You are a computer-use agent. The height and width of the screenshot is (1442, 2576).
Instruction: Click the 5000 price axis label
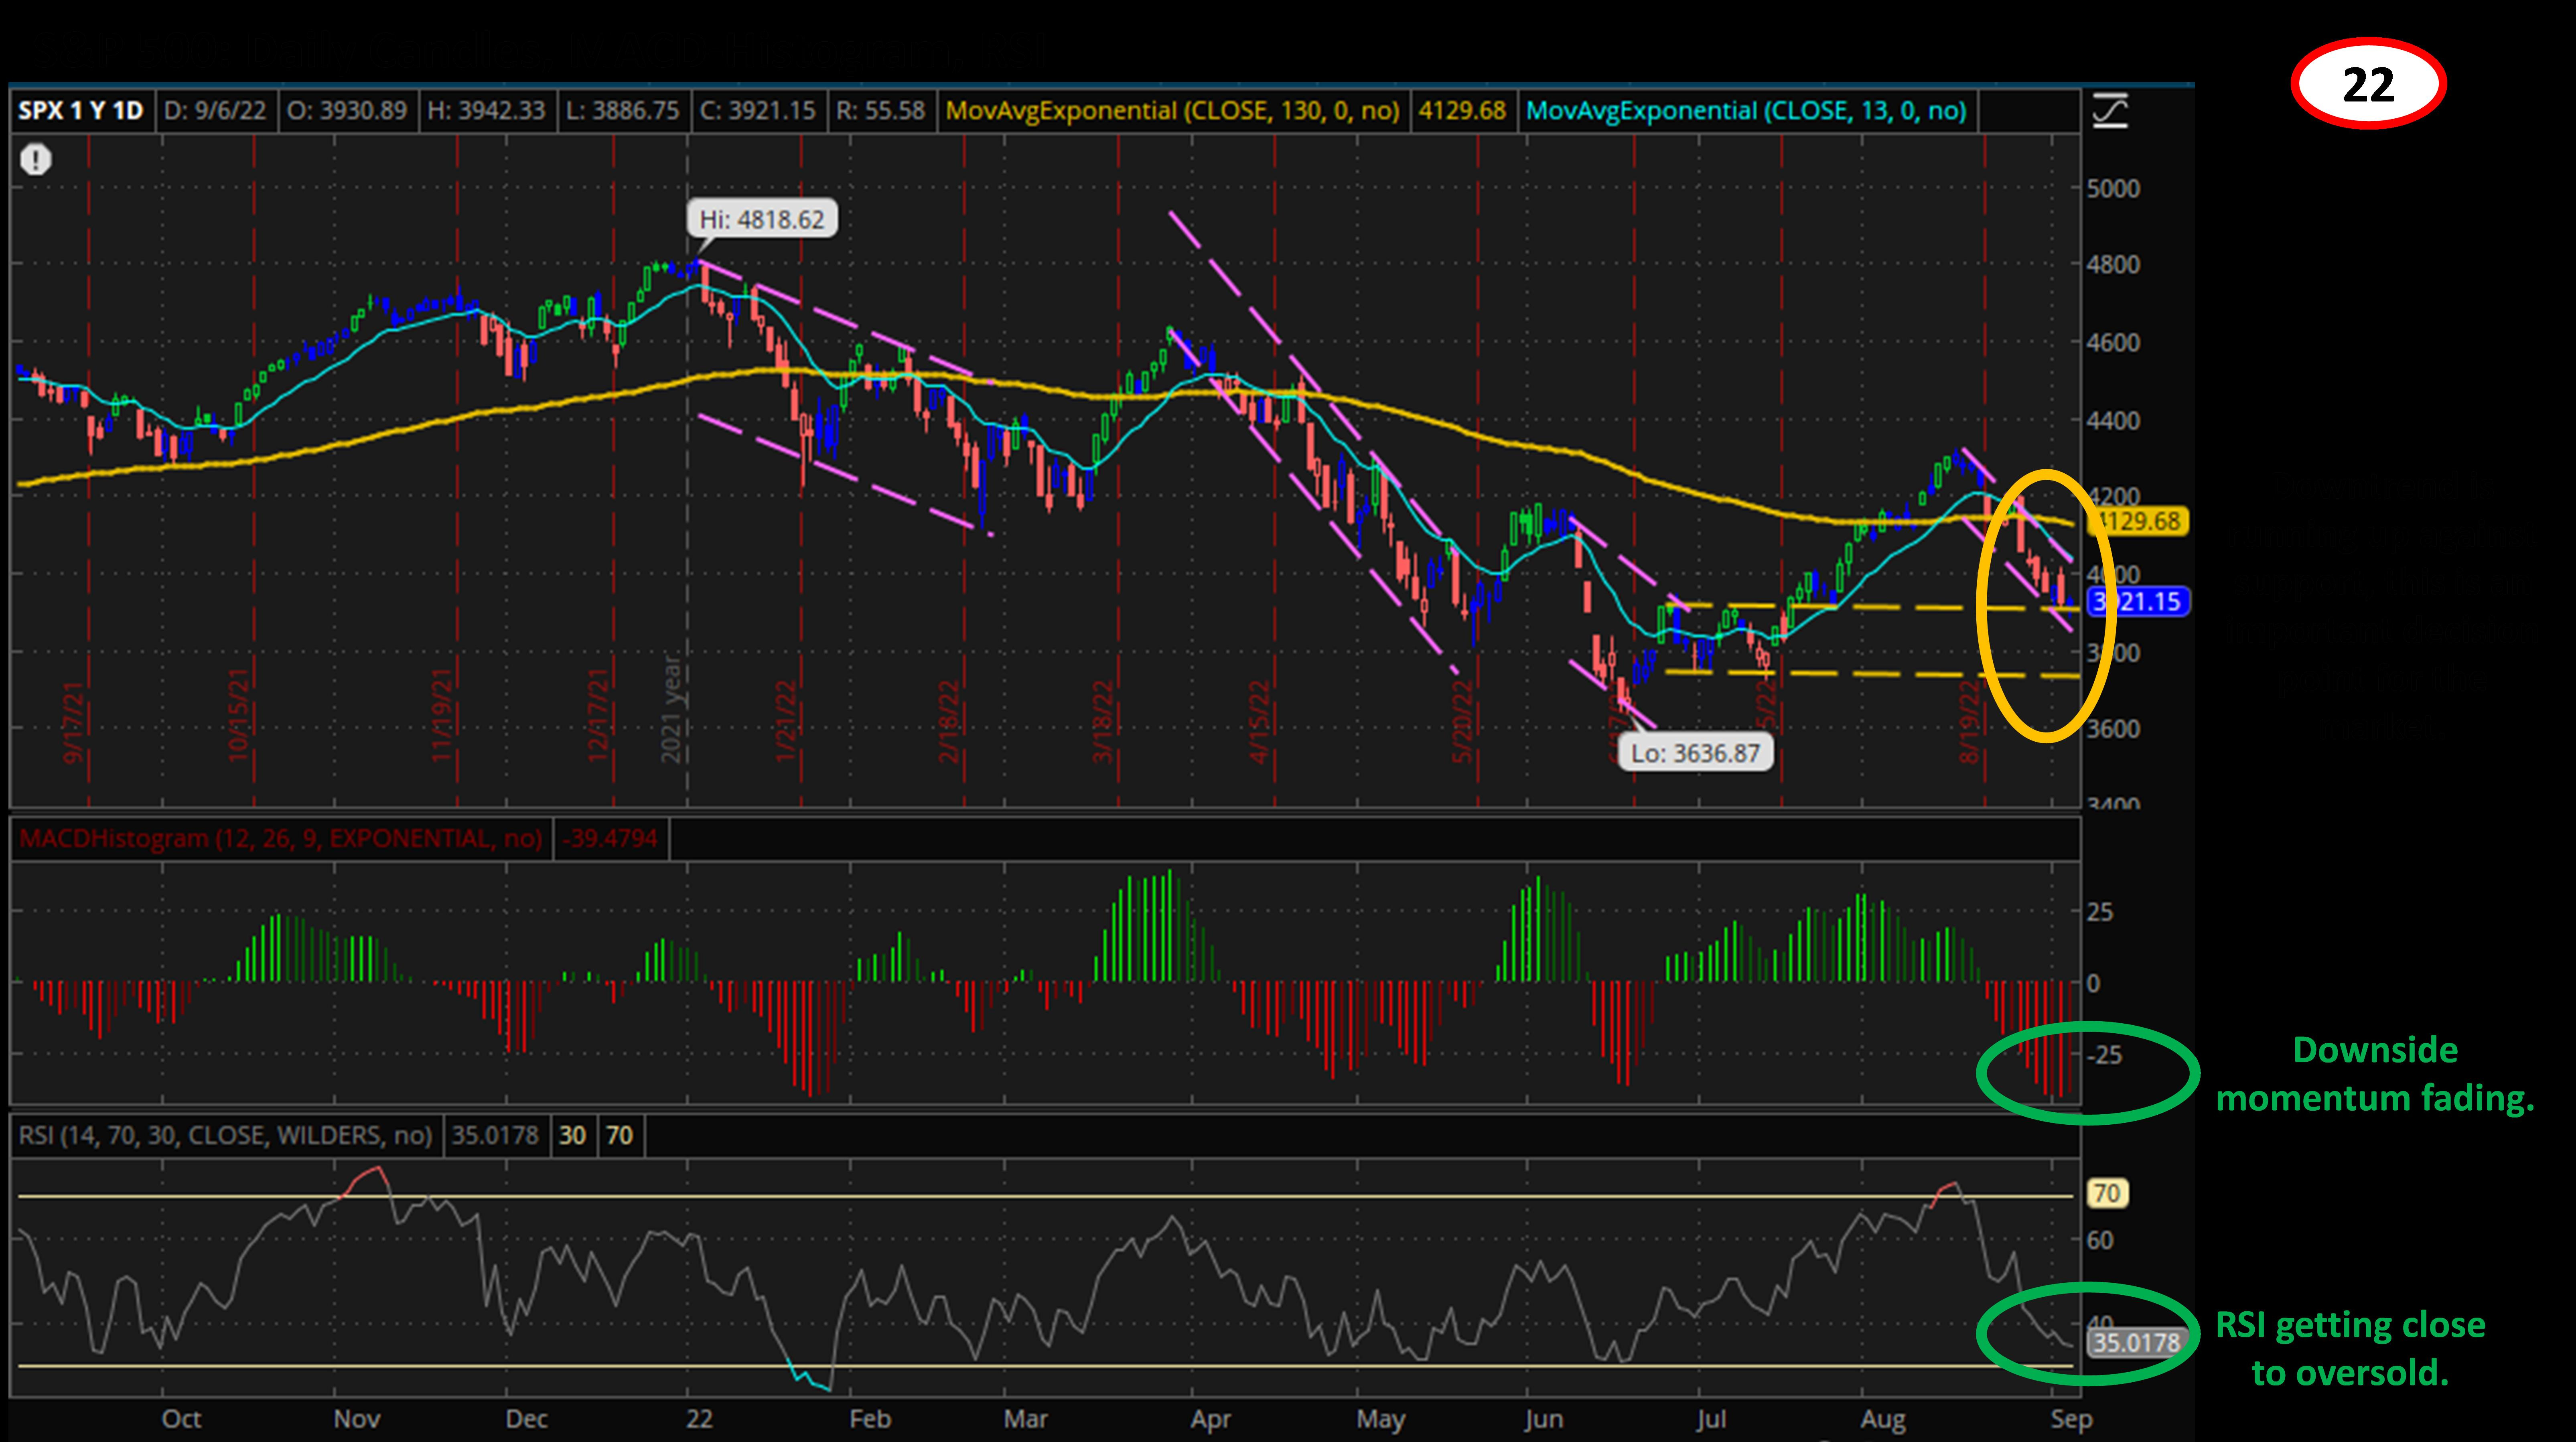tap(2114, 188)
